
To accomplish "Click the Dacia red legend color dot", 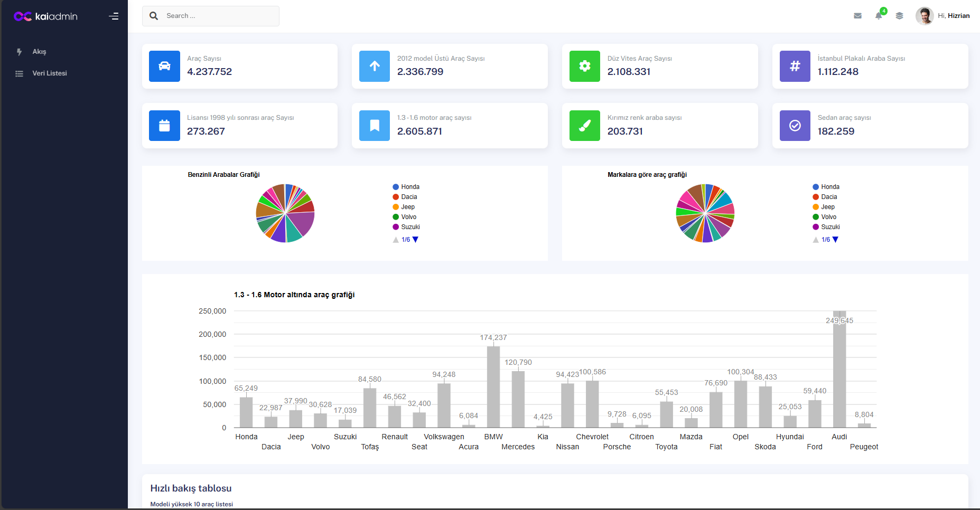I will (x=395, y=196).
